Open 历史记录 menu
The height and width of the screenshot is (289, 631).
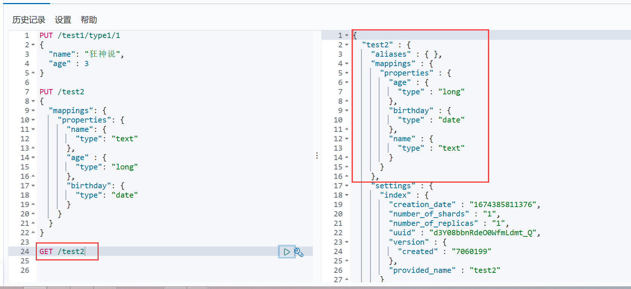pyautogui.click(x=29, y=20)
